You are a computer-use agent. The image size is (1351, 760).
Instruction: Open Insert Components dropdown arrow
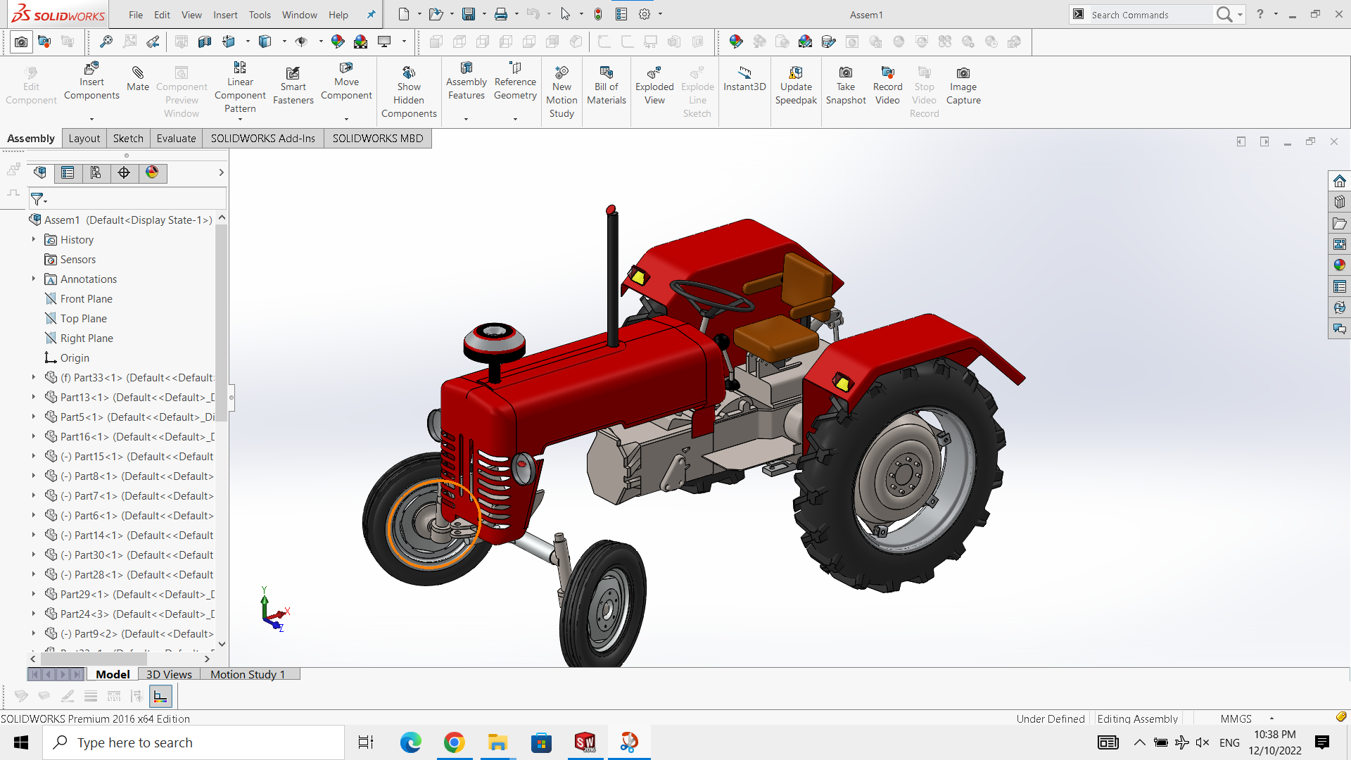[x=91, y=119]
